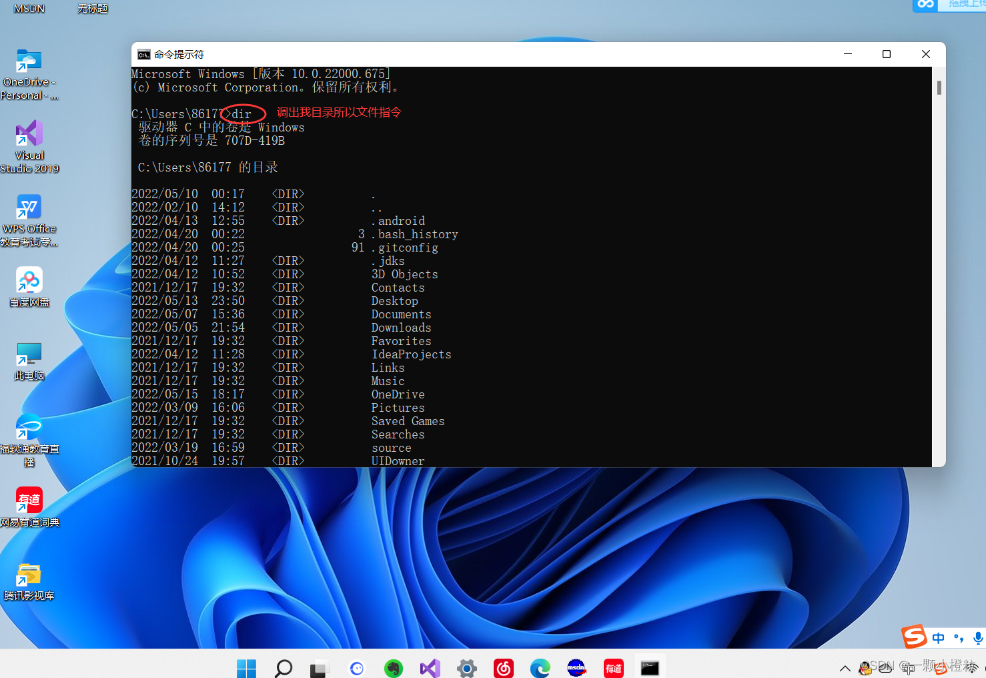Click the 'C:\Users\86177 的目录' line
The image size is (986, 678).
point(208,167)
